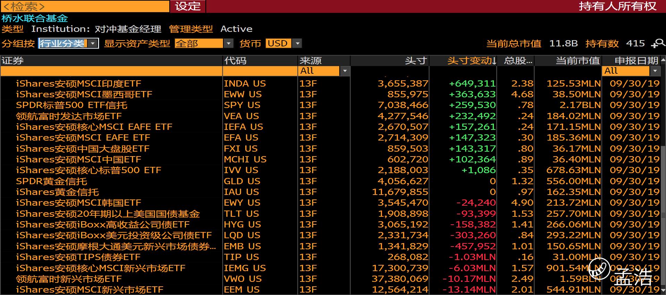666x295 pixels.
Task: Select the iShares安硕MSCI墨西哥ETF row
Action: point(331,94)
